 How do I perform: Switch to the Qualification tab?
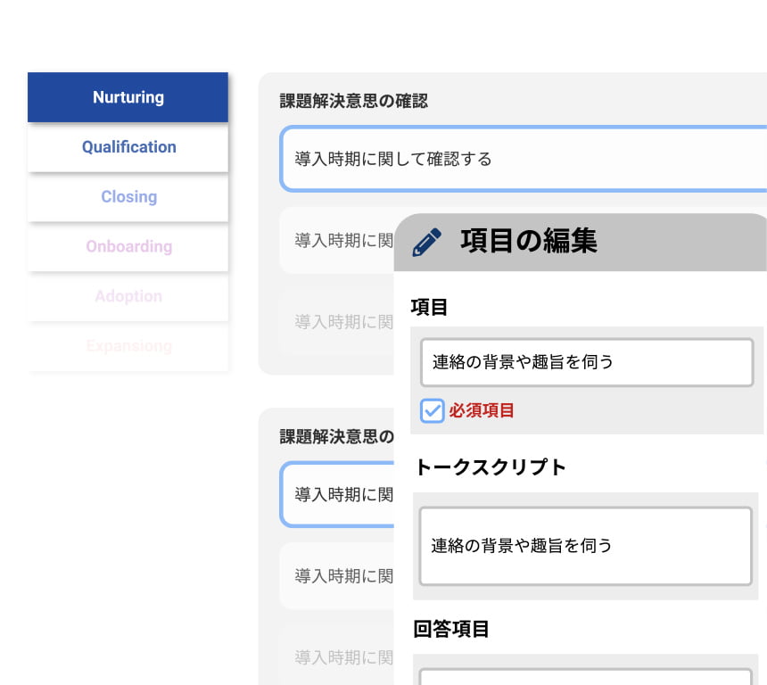point(128,147)
